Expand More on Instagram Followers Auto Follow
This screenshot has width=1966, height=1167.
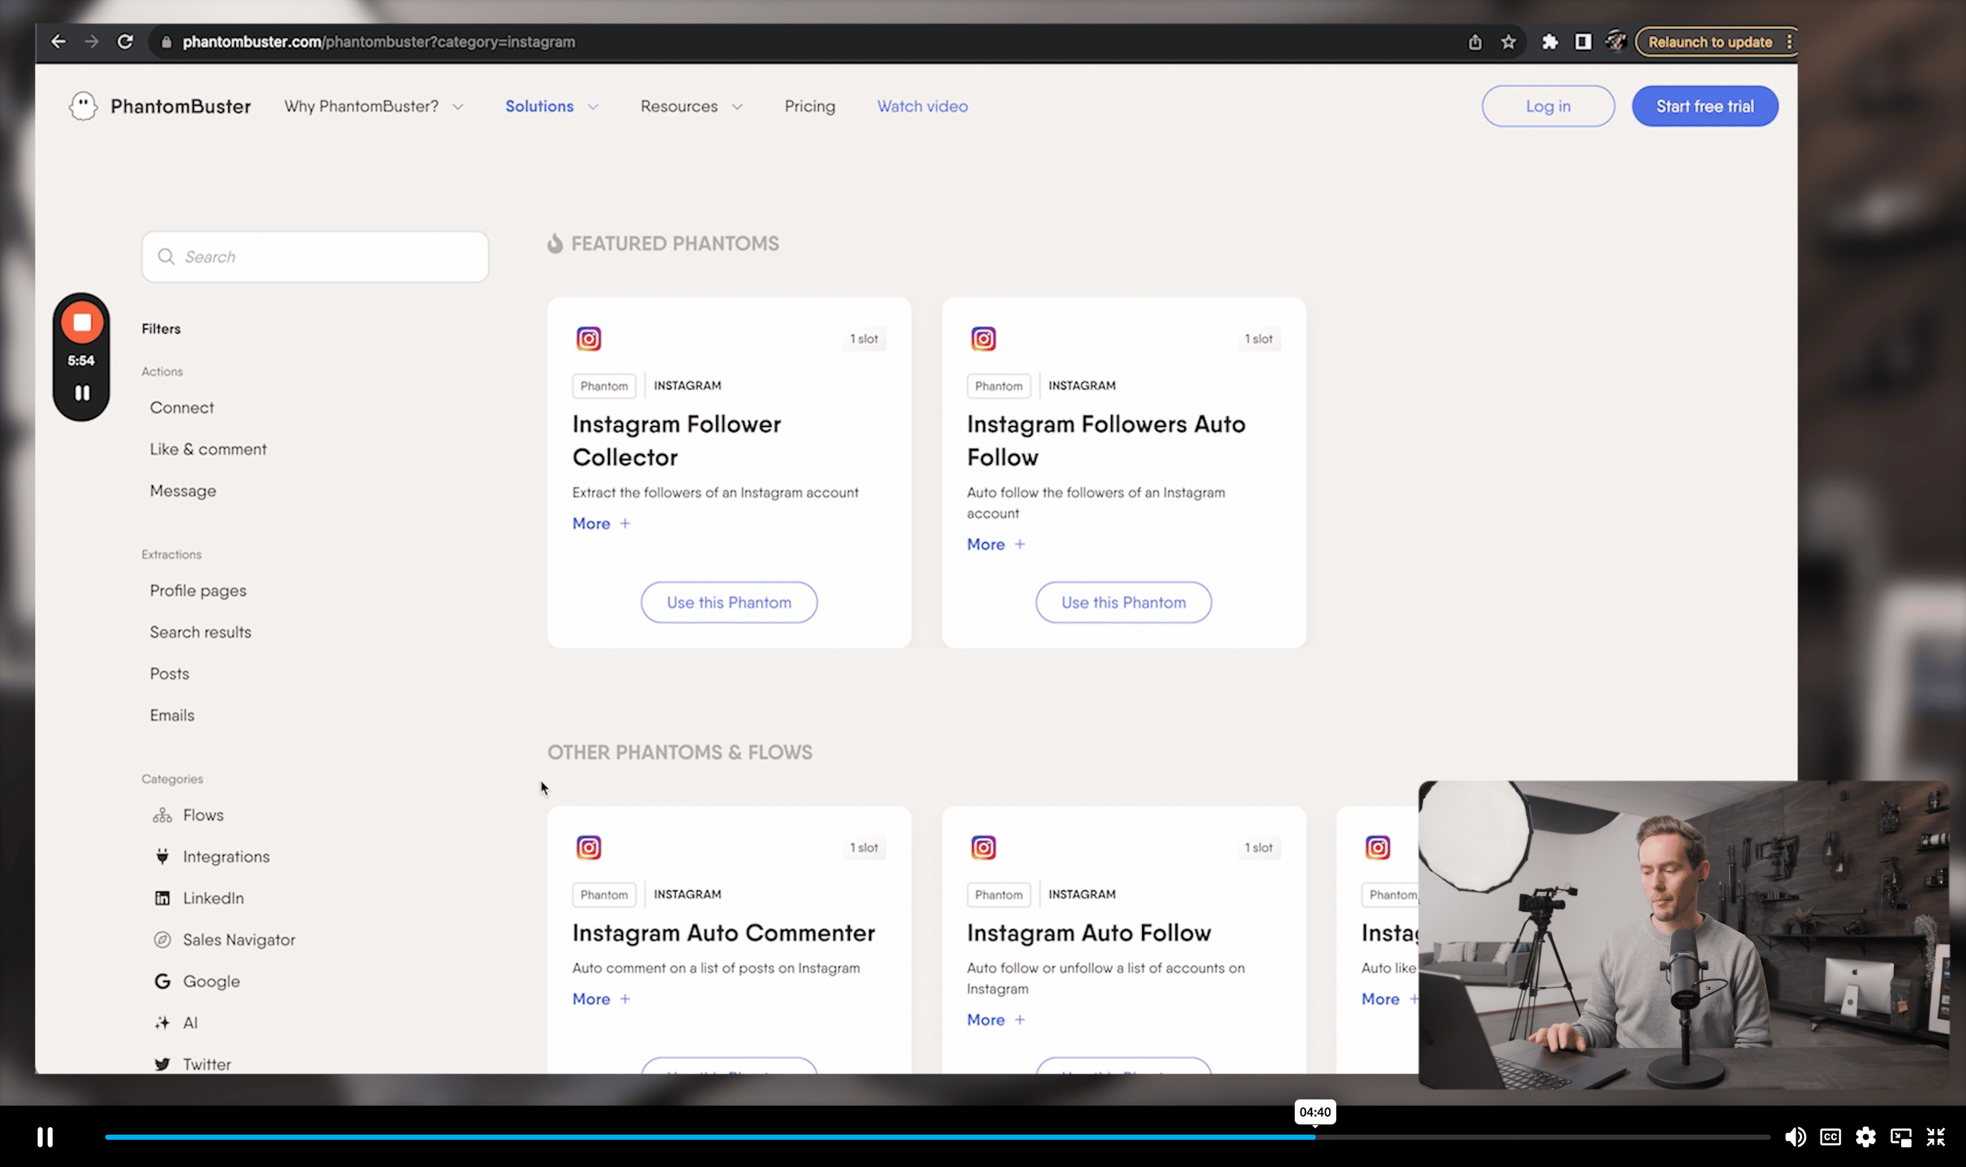(x=995, y=544)
